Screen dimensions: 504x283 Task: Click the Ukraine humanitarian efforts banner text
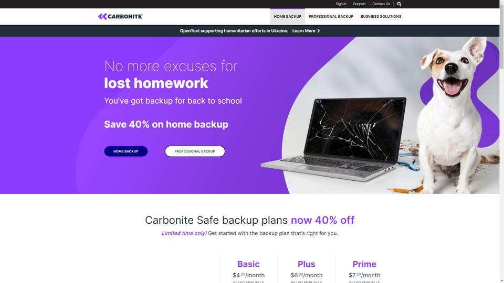pos(234,31)
